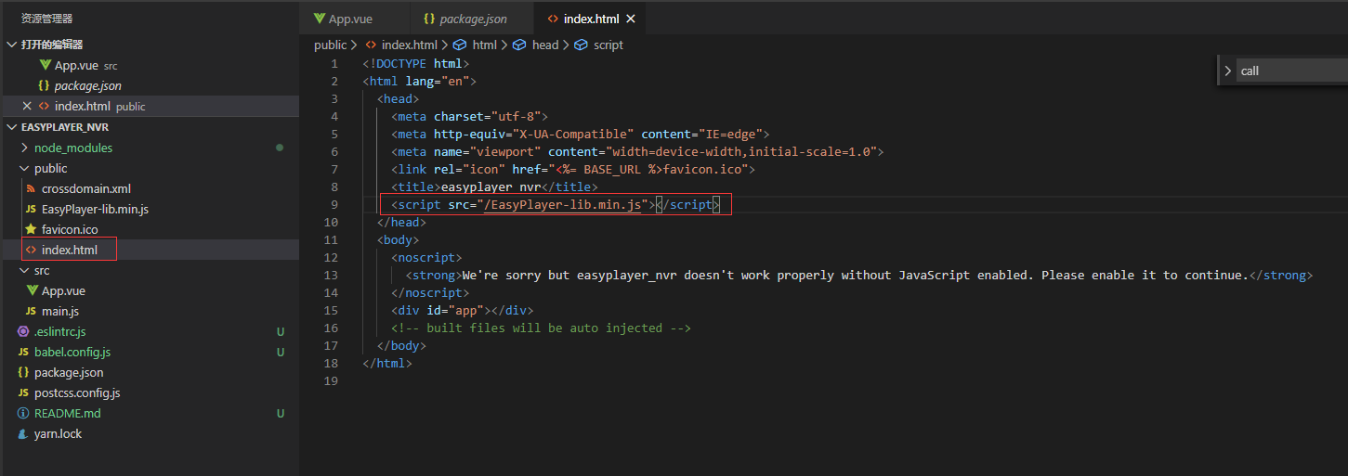The width and height of the screenshot is (1348, 476).
Task: Click the meta charset="utf-8" line
Action: [469, 116]
